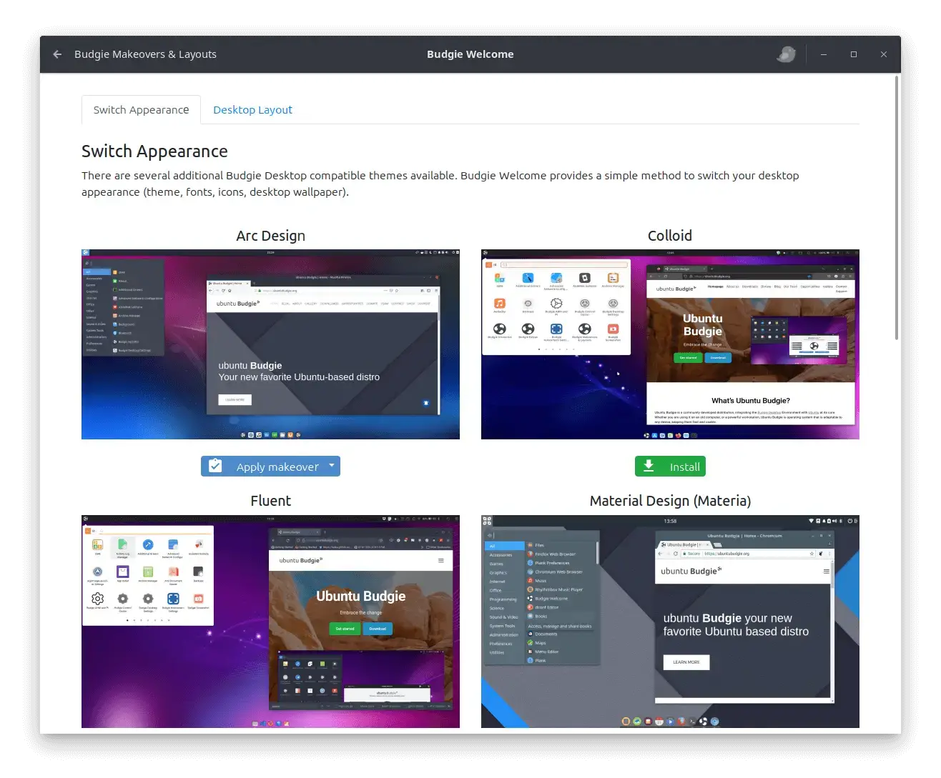The image size is (941, 778).
Task: Go back using the header arrow
Action: [x=57, y=54]
